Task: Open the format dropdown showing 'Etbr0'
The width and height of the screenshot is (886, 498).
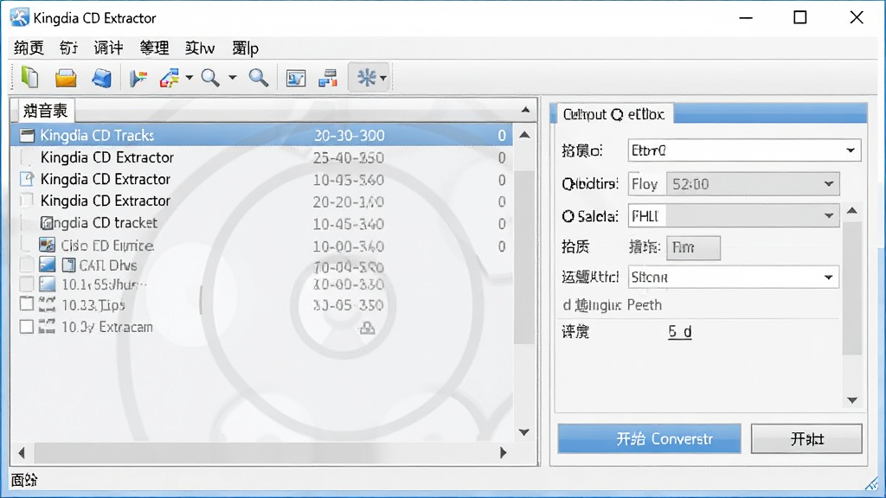Action: [x=744, y=150]
